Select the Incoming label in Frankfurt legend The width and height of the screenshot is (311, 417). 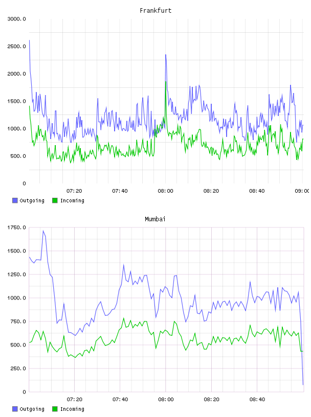click(x=72, y=201)
